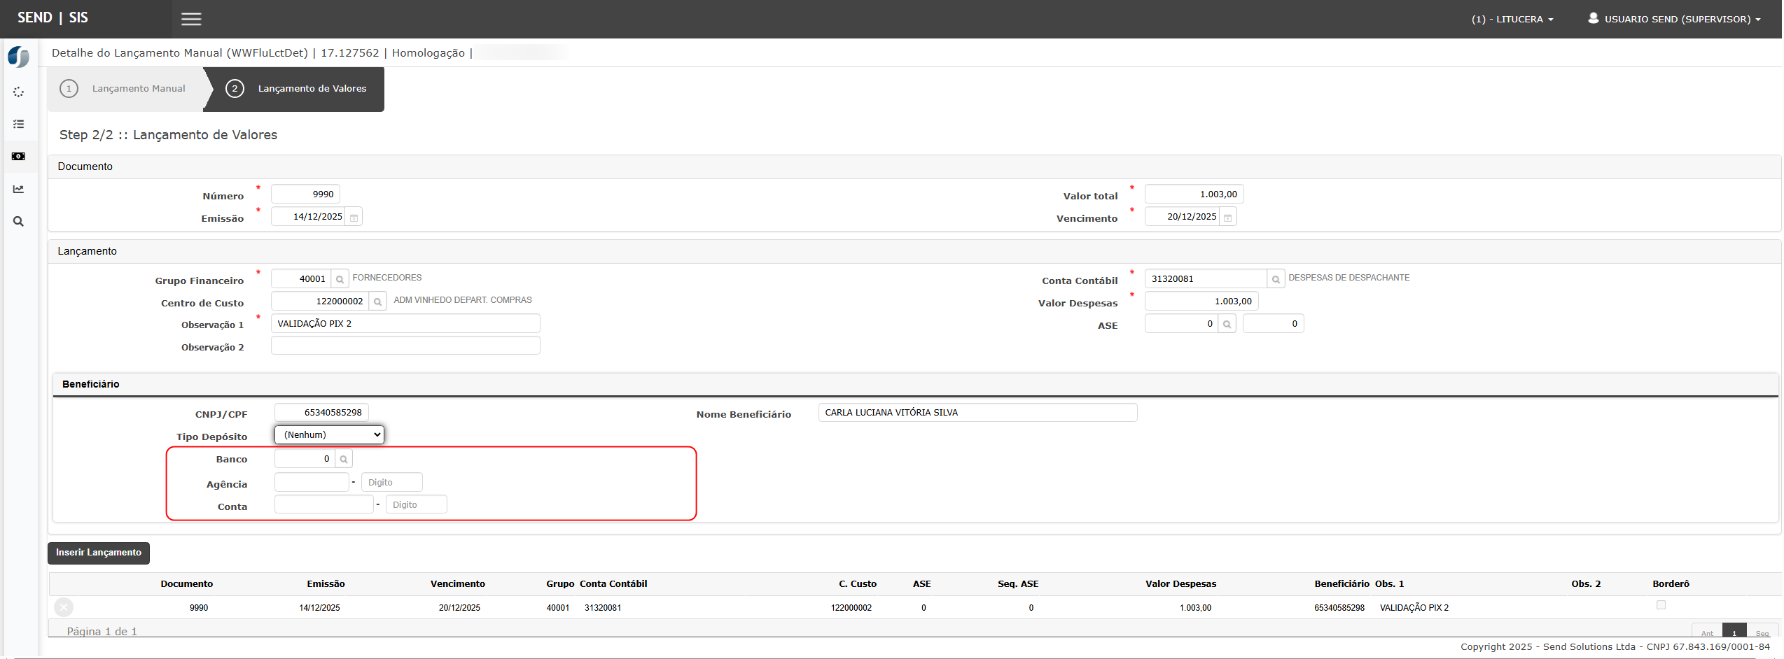Screen dimensions: 1784x659
Task: Open the USUARIO SEND user menu
Action: (x=1674, y=20)
